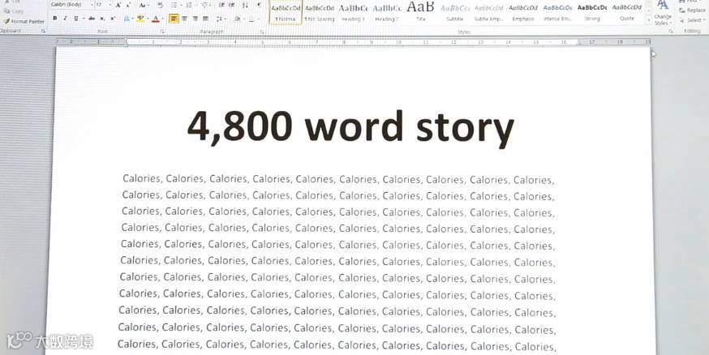The width and height of the screenshot is (709, 355).
Task: Click the Sort icon
Action: click(245, 5)
